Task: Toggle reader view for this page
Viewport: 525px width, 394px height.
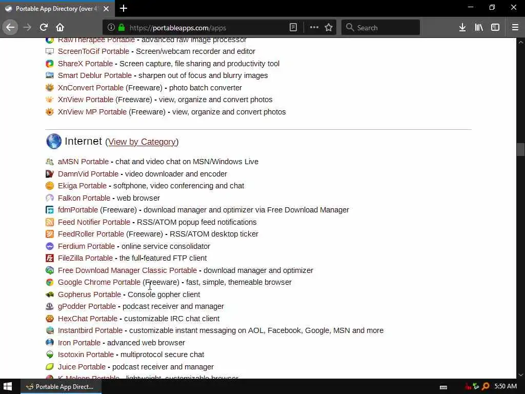Action: point(293,28)
